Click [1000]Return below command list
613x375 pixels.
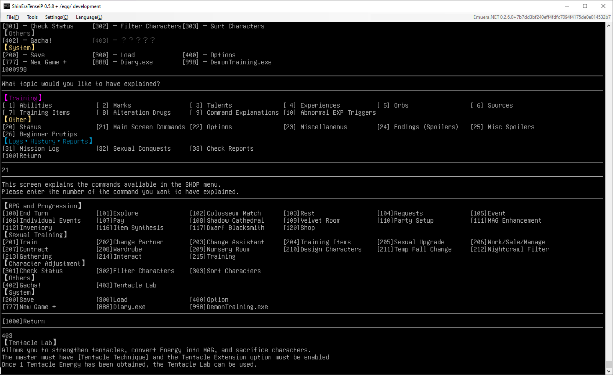tap(24, 321)
